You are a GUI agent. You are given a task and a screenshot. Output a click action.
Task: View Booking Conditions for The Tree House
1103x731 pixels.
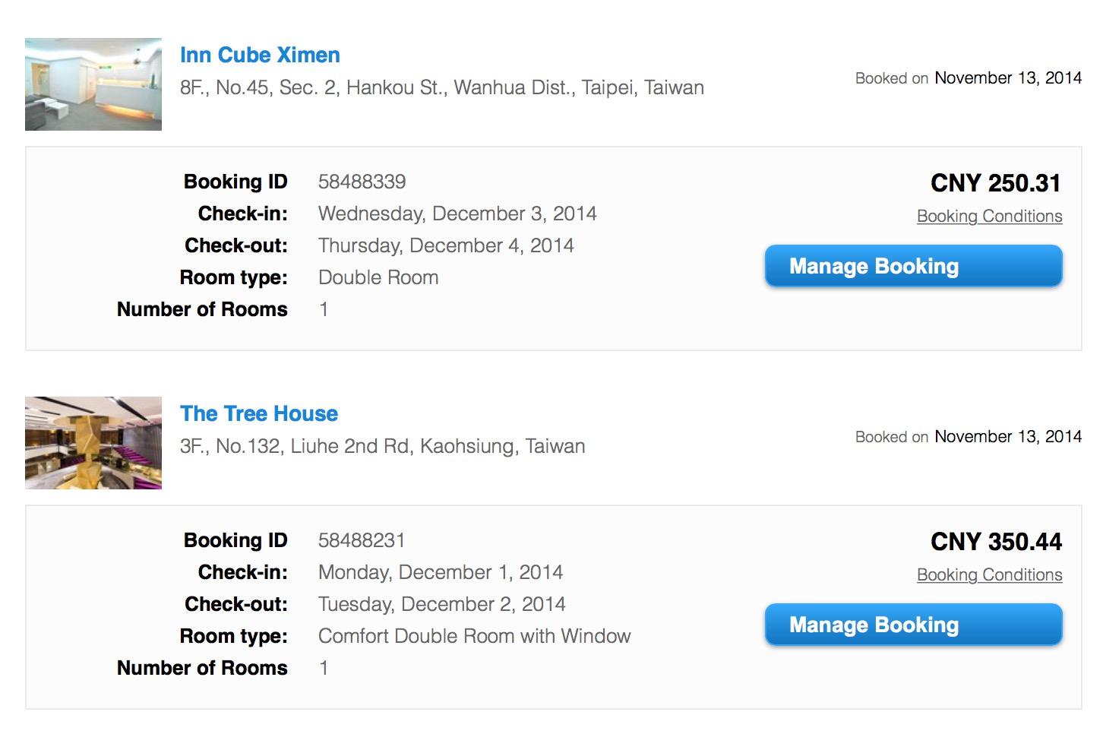pos(989,575)
